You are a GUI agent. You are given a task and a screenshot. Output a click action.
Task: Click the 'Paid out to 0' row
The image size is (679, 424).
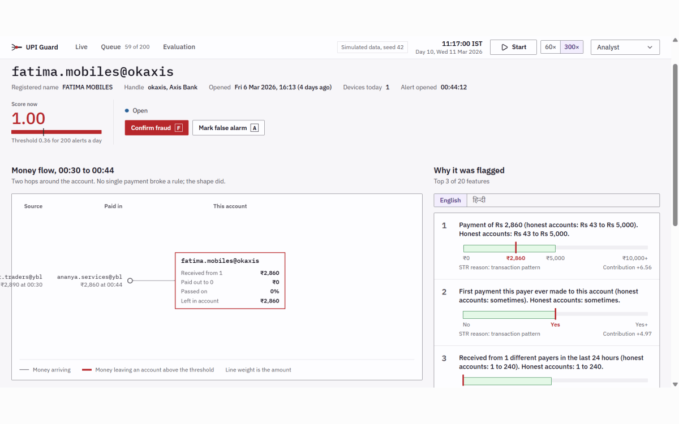pyautogui.click(x=230, y=282)
